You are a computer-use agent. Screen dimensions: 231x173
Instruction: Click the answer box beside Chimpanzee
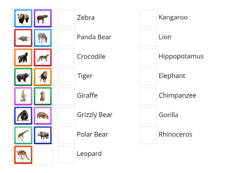click(x=148, y=96)
